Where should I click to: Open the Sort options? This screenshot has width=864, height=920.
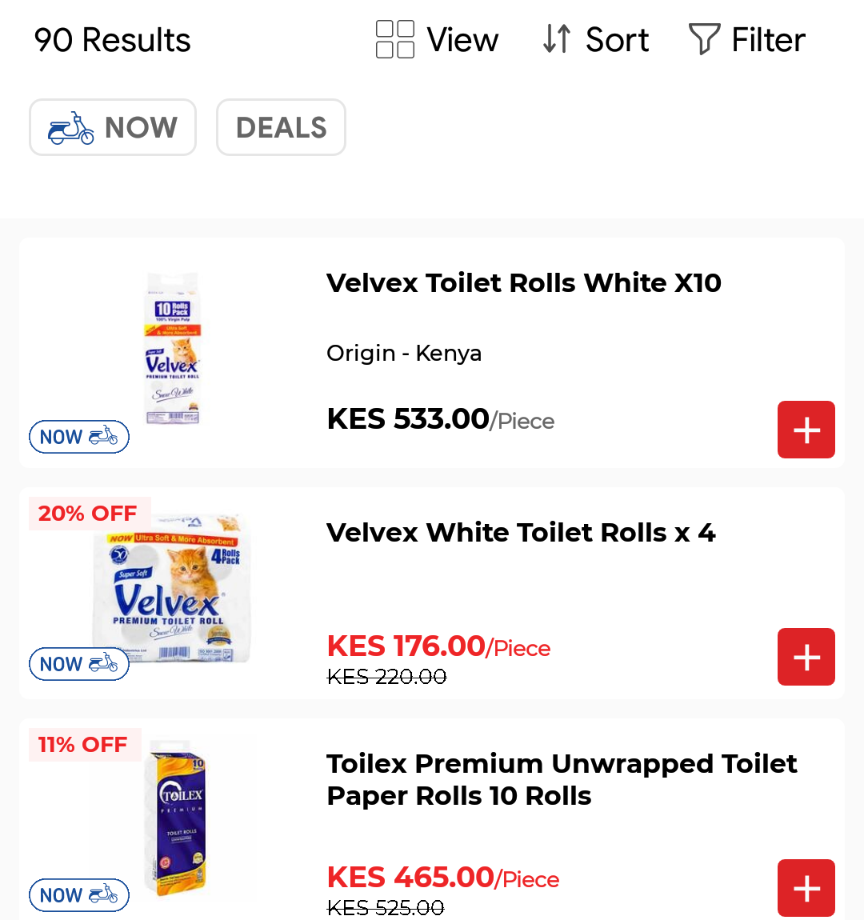(x=596, y=40)
